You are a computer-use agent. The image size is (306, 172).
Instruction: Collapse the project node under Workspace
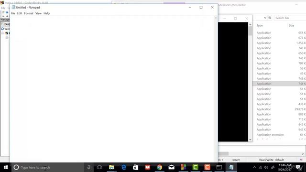point(2,33)
